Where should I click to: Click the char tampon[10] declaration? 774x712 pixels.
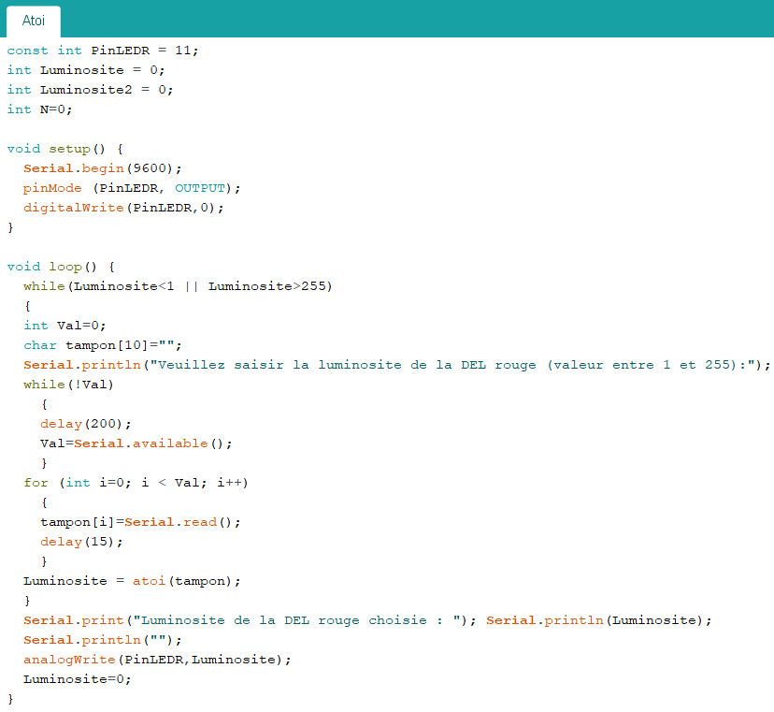[103, 345]
